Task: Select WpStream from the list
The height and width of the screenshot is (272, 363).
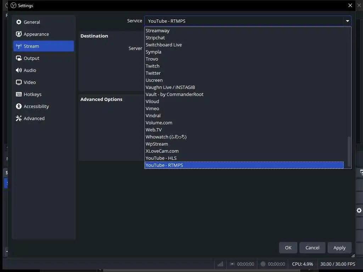Action: click(244, 144)
